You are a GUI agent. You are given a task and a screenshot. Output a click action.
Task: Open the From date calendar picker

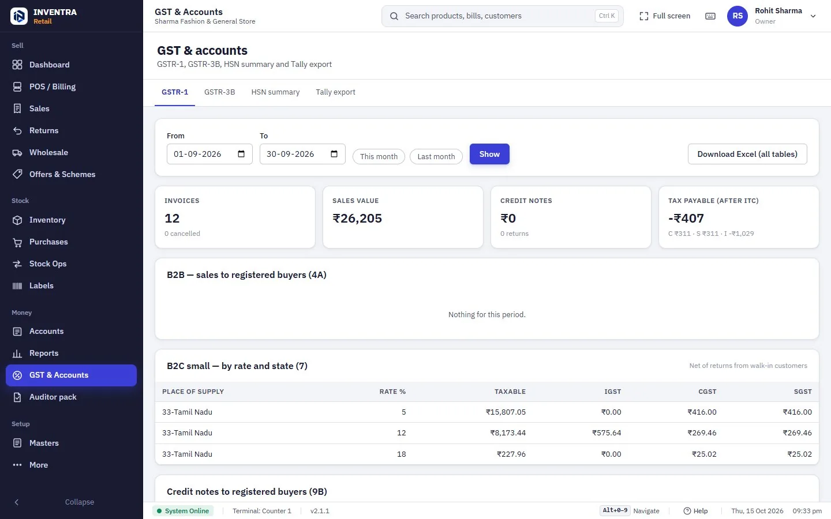tap(241, 154)
